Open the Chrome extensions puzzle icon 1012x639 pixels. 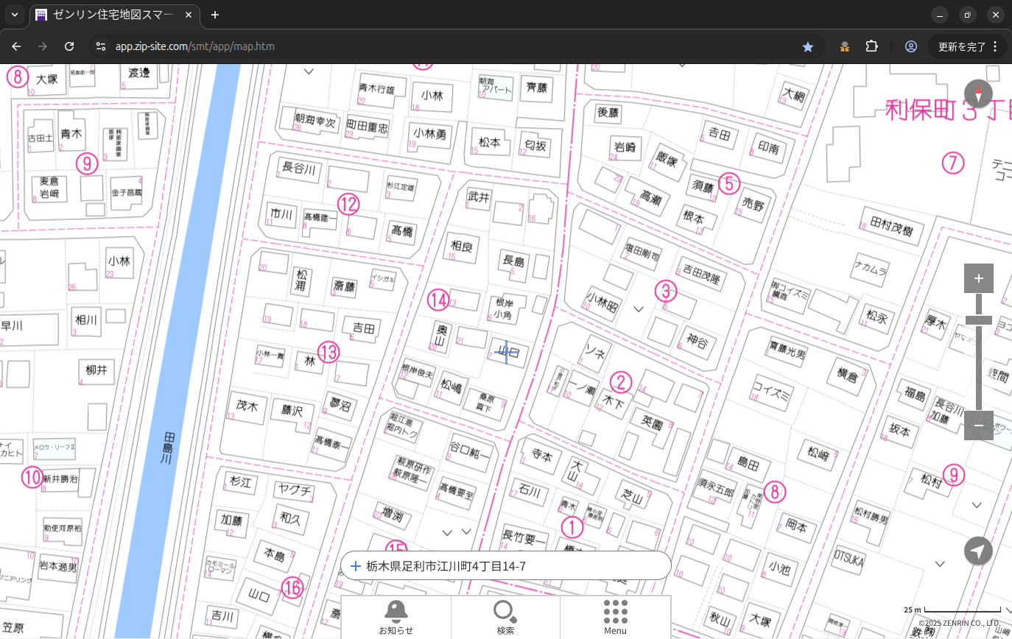(x=871, y=46)
